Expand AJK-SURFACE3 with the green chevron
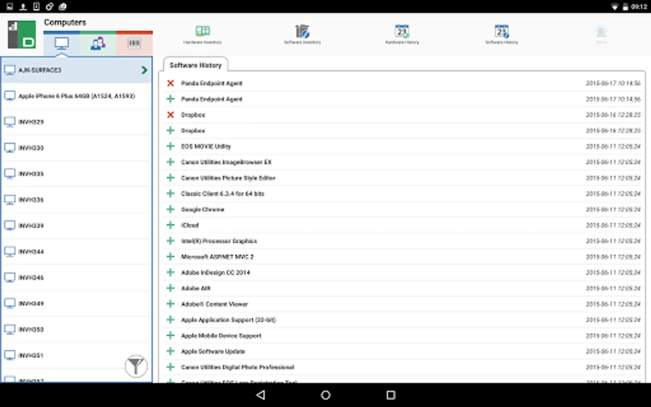Image resolution: width=651 pixels, height=407 pixels. 144,70
